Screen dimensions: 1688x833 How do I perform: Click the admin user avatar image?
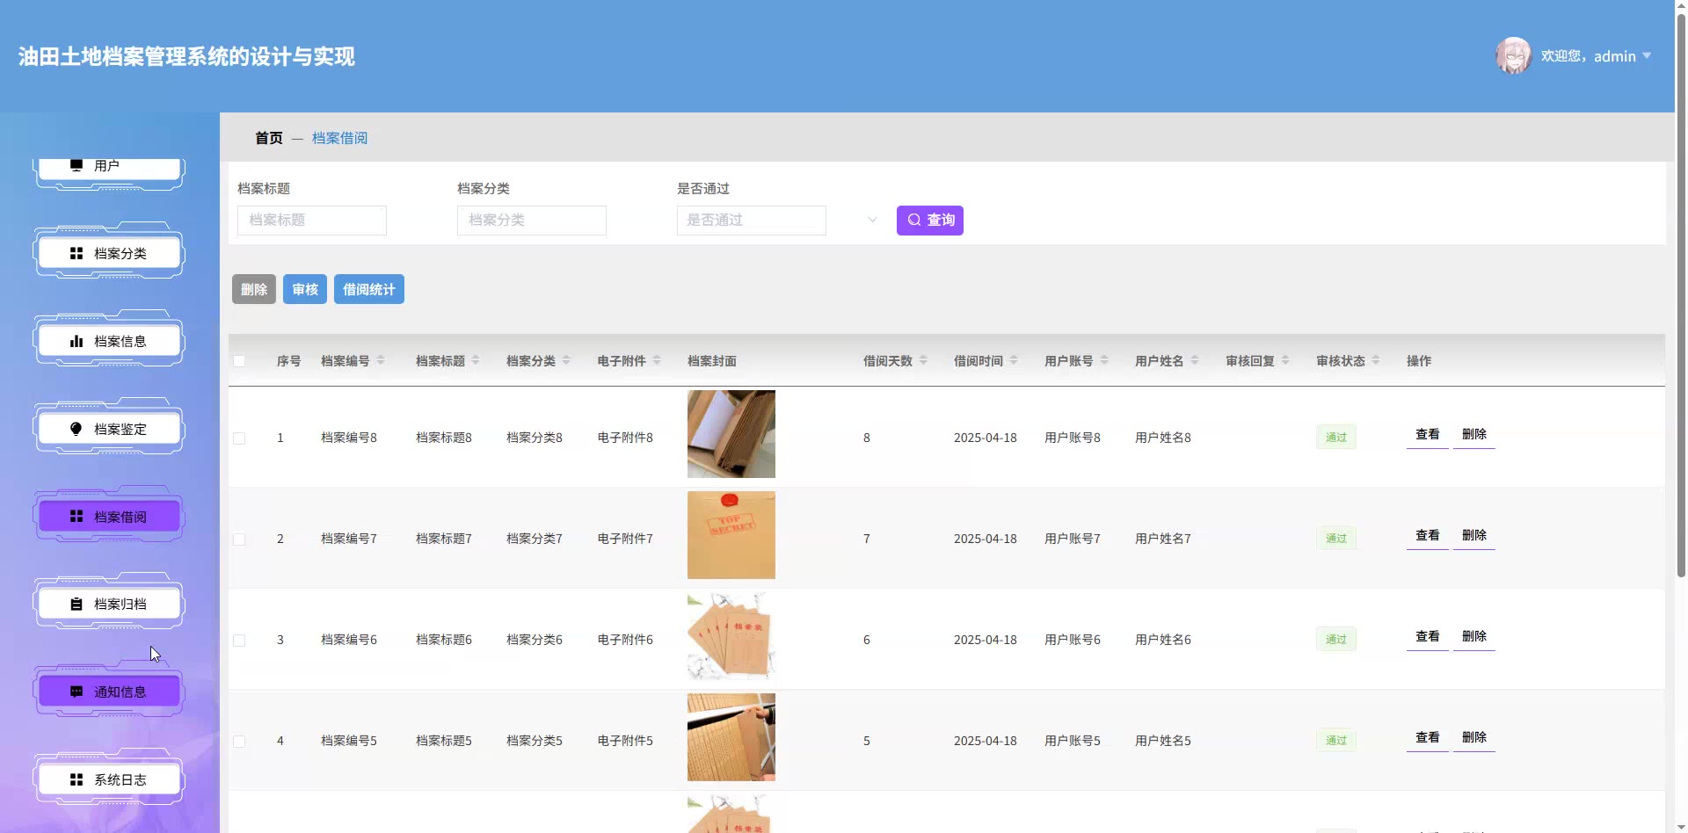(x=1513, y=56)
